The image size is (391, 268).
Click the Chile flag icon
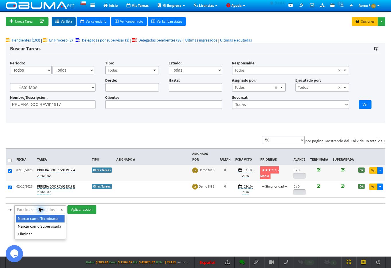point(83,3)
